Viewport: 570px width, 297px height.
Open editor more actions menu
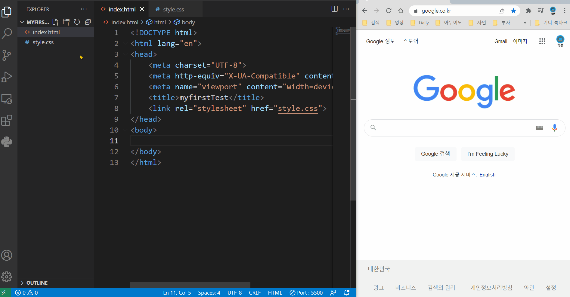pos(346,9)
